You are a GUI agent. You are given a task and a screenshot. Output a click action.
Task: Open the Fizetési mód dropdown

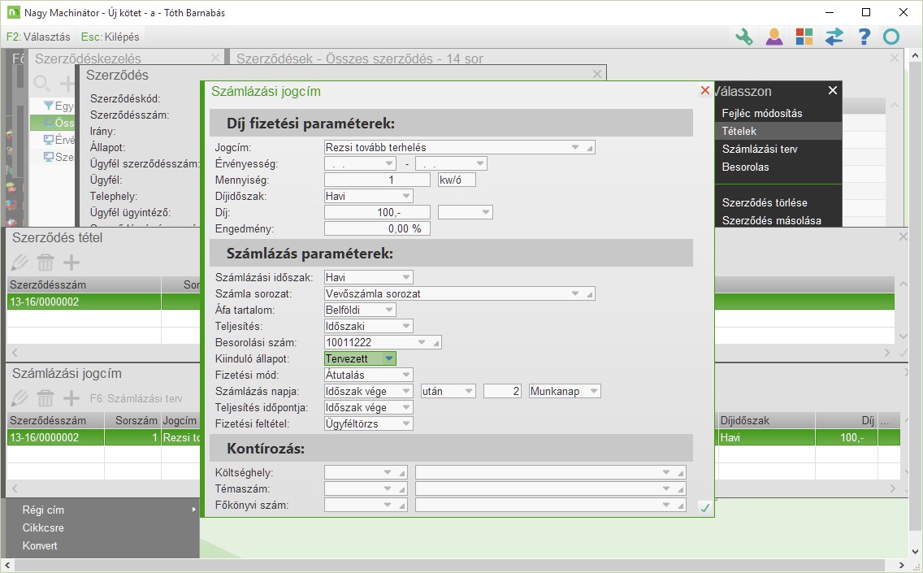point(406,375)
